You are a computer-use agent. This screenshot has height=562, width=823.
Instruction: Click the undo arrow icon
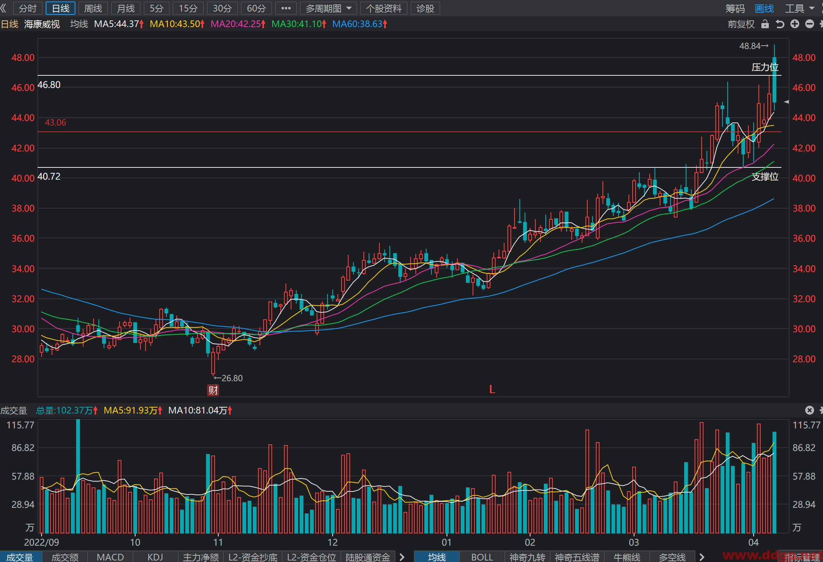[x=780, y=24]
